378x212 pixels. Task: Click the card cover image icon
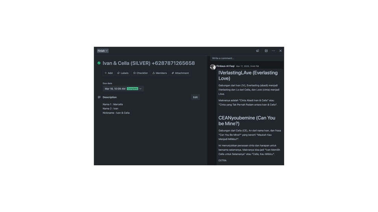266,51
